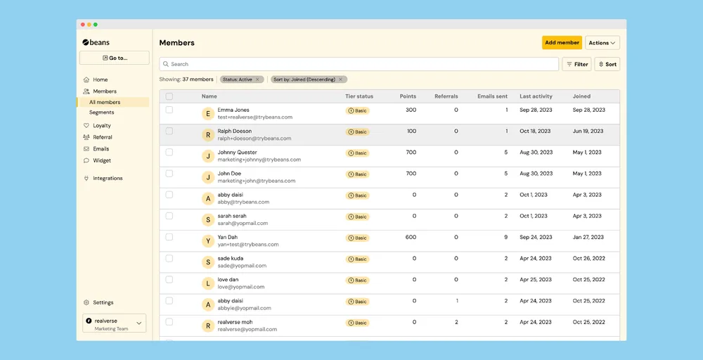
Task: Click the Add member button
Action: point(562,43)
